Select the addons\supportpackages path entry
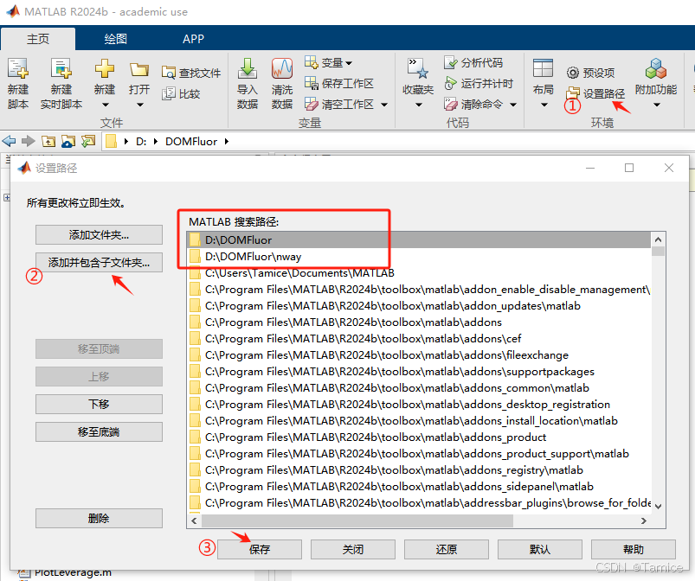 pyautogui.click(x=419, y=371)
